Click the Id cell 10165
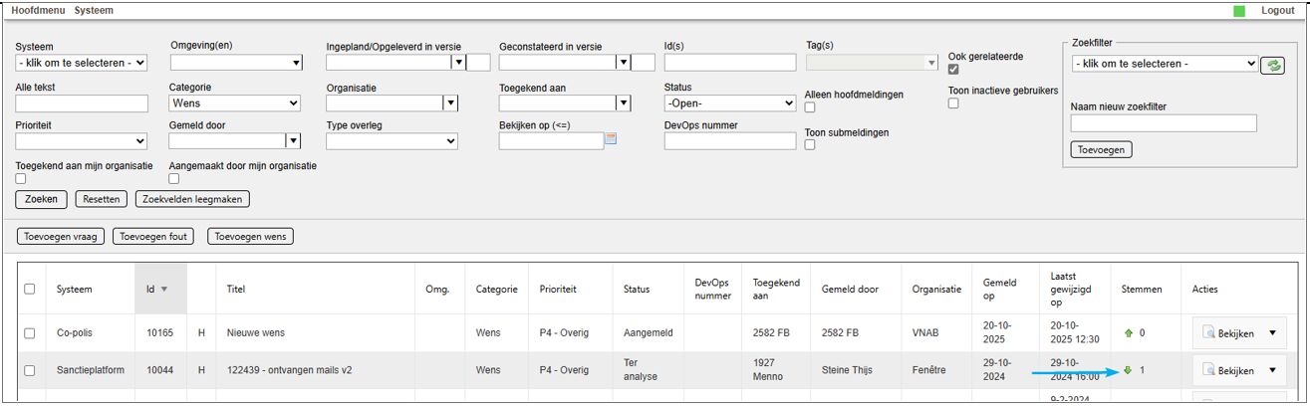This screenshot has width=1310, height=406. click(x=160, y=333)
